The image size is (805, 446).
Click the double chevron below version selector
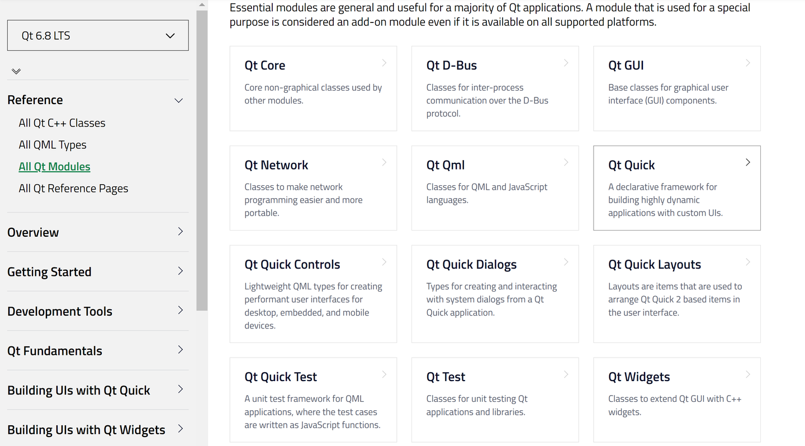tap(16, 71)
